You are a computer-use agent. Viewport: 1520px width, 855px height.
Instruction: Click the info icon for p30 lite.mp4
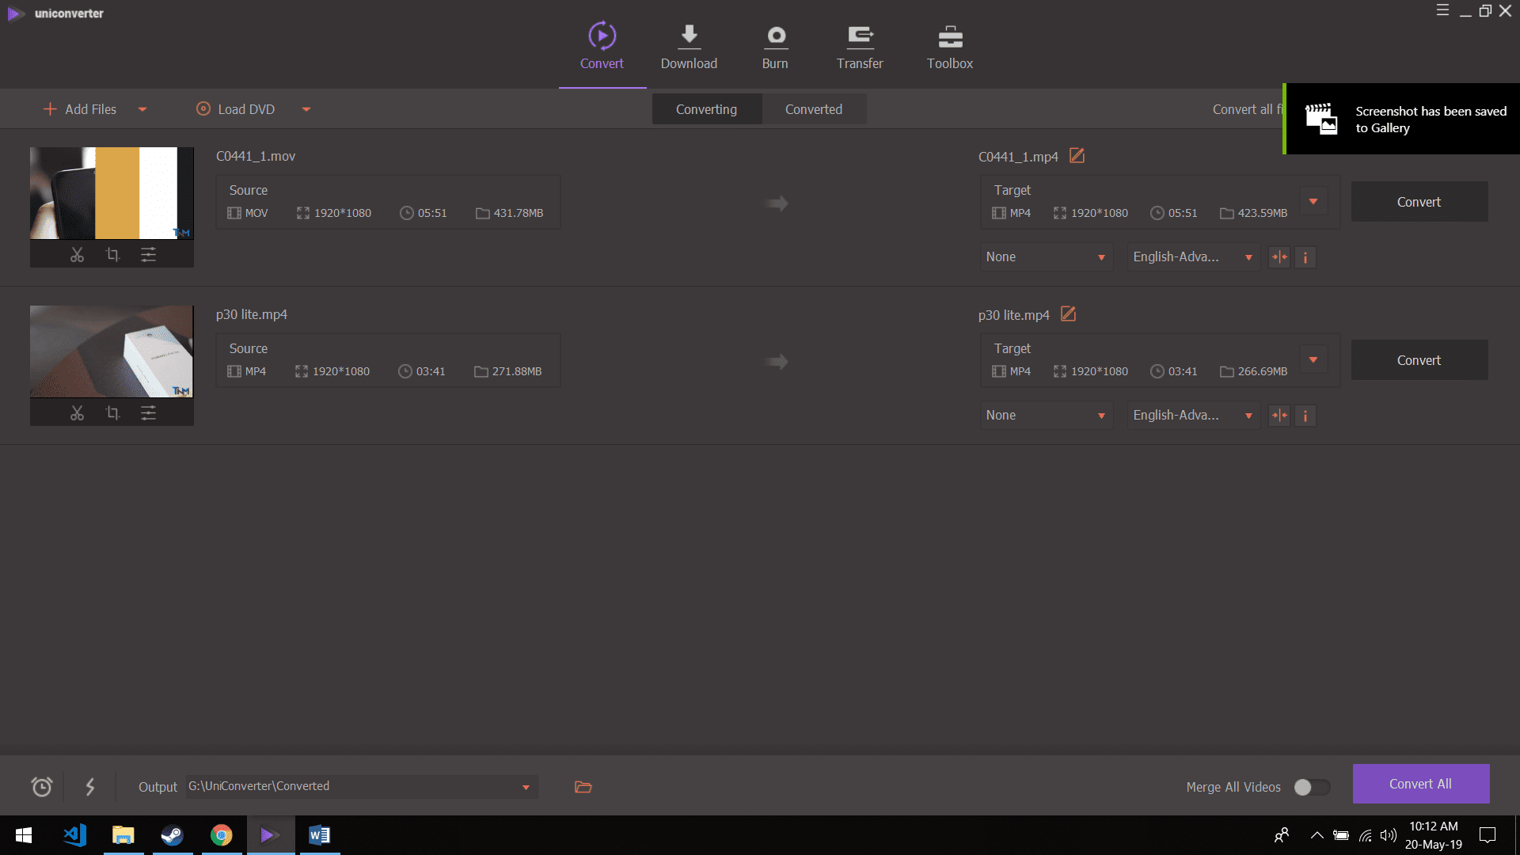click(x=1305, y=416)
